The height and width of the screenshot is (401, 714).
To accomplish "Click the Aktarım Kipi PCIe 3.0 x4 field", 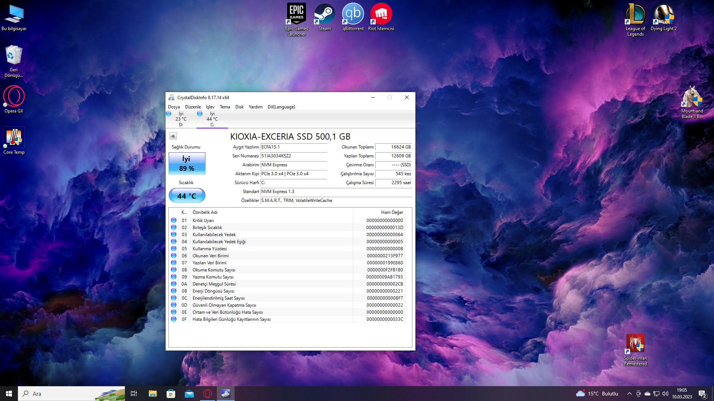I will pyautogui.click(x=294, y=174).
